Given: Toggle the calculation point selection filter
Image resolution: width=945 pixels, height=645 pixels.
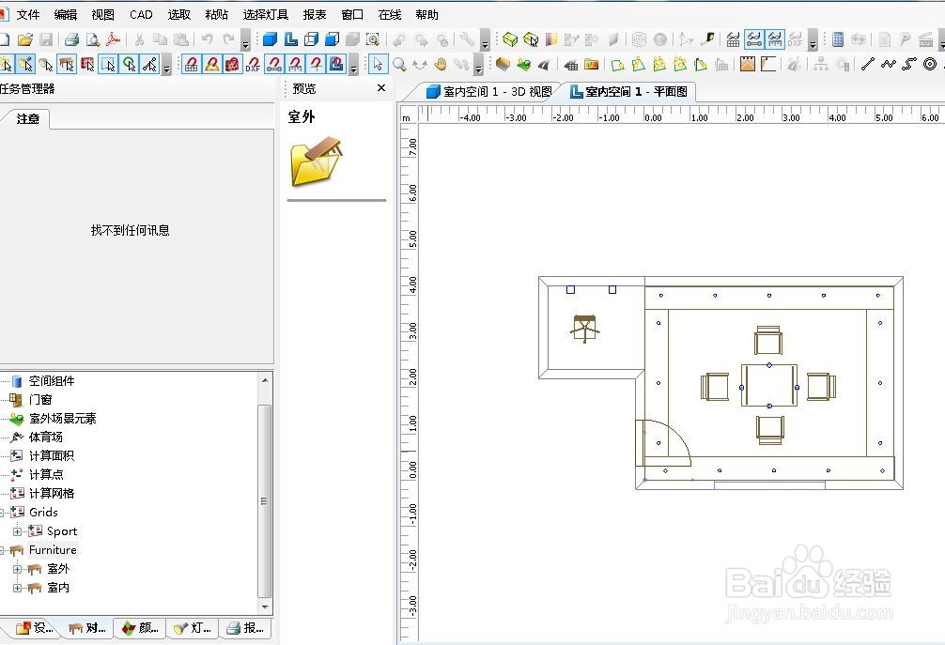Looking at the screenshot, I should (x=129, y=64).
